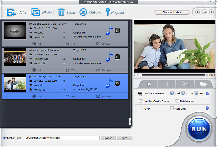Screen dimensions: 217x147
Task: Edit production ID_4769631.mp4 with scissors
Action: click(x=70, y=96)
